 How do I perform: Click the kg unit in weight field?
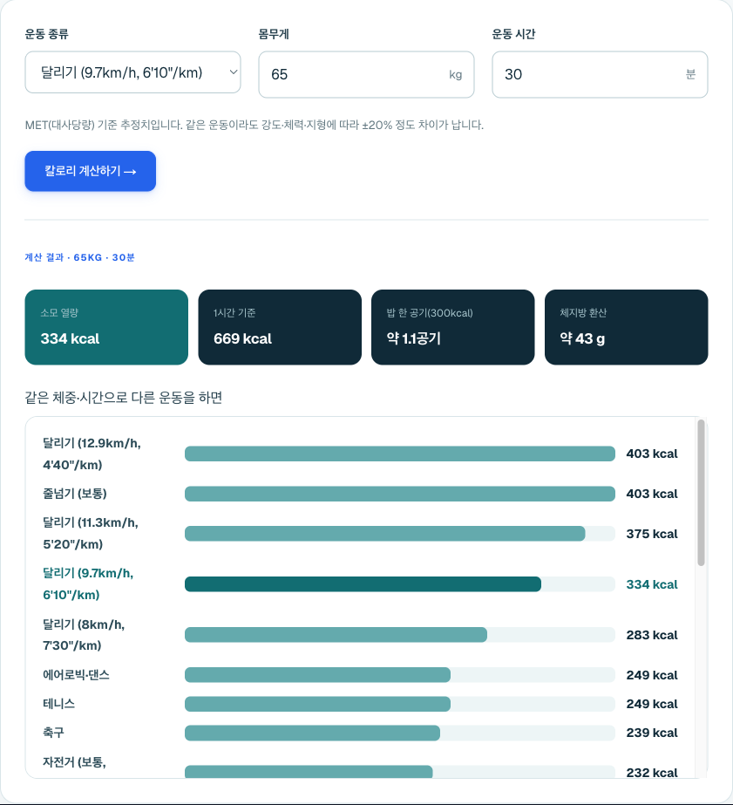(x=456, y=75)
